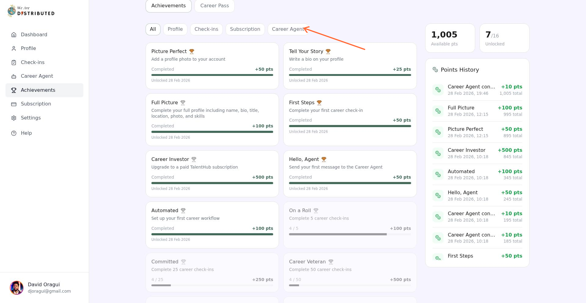
Task: Open the Career Investor achievement card
Action: coord(212,173)
